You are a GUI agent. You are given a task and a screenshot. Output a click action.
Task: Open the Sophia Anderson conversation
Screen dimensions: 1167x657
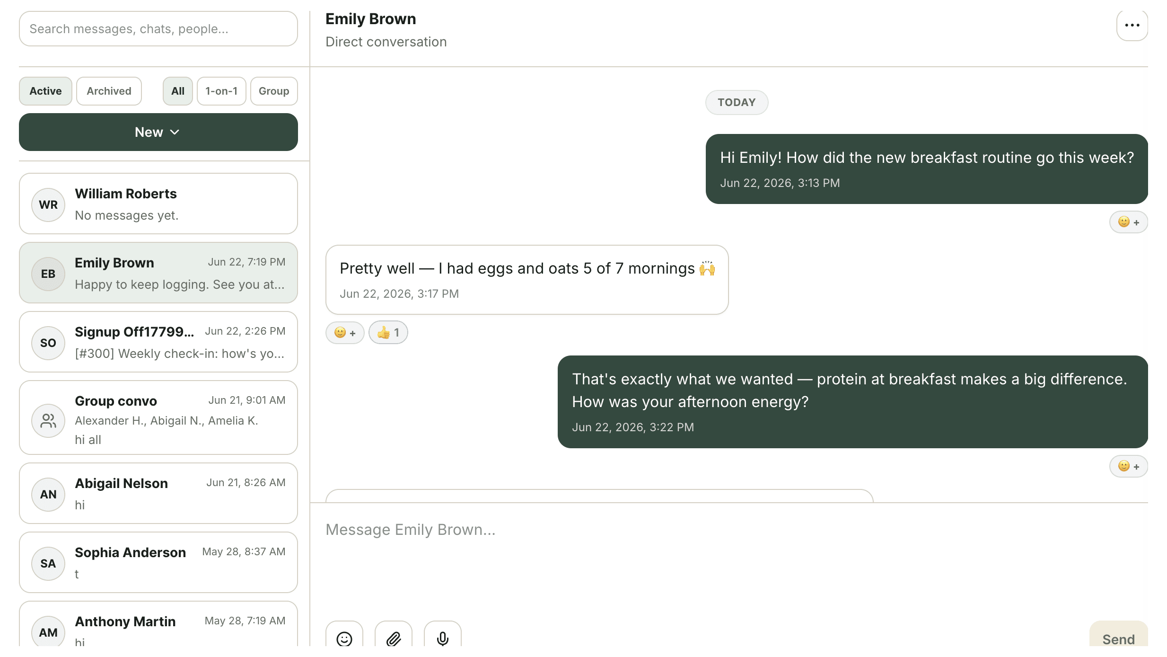pos(158,562)
